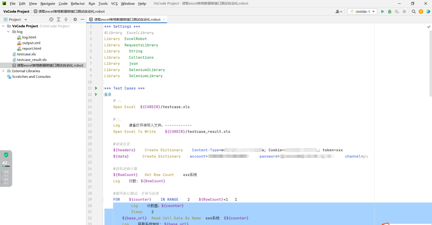The height and width of the screenshot is (225, 432).
Task: Click the 'FOR' keyword on line 29
Action: pos(117,199)
